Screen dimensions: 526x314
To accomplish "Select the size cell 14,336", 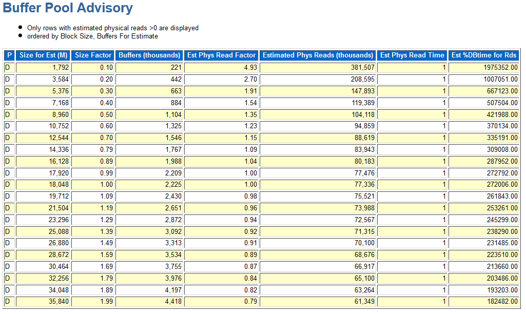I will click(43, 149).
